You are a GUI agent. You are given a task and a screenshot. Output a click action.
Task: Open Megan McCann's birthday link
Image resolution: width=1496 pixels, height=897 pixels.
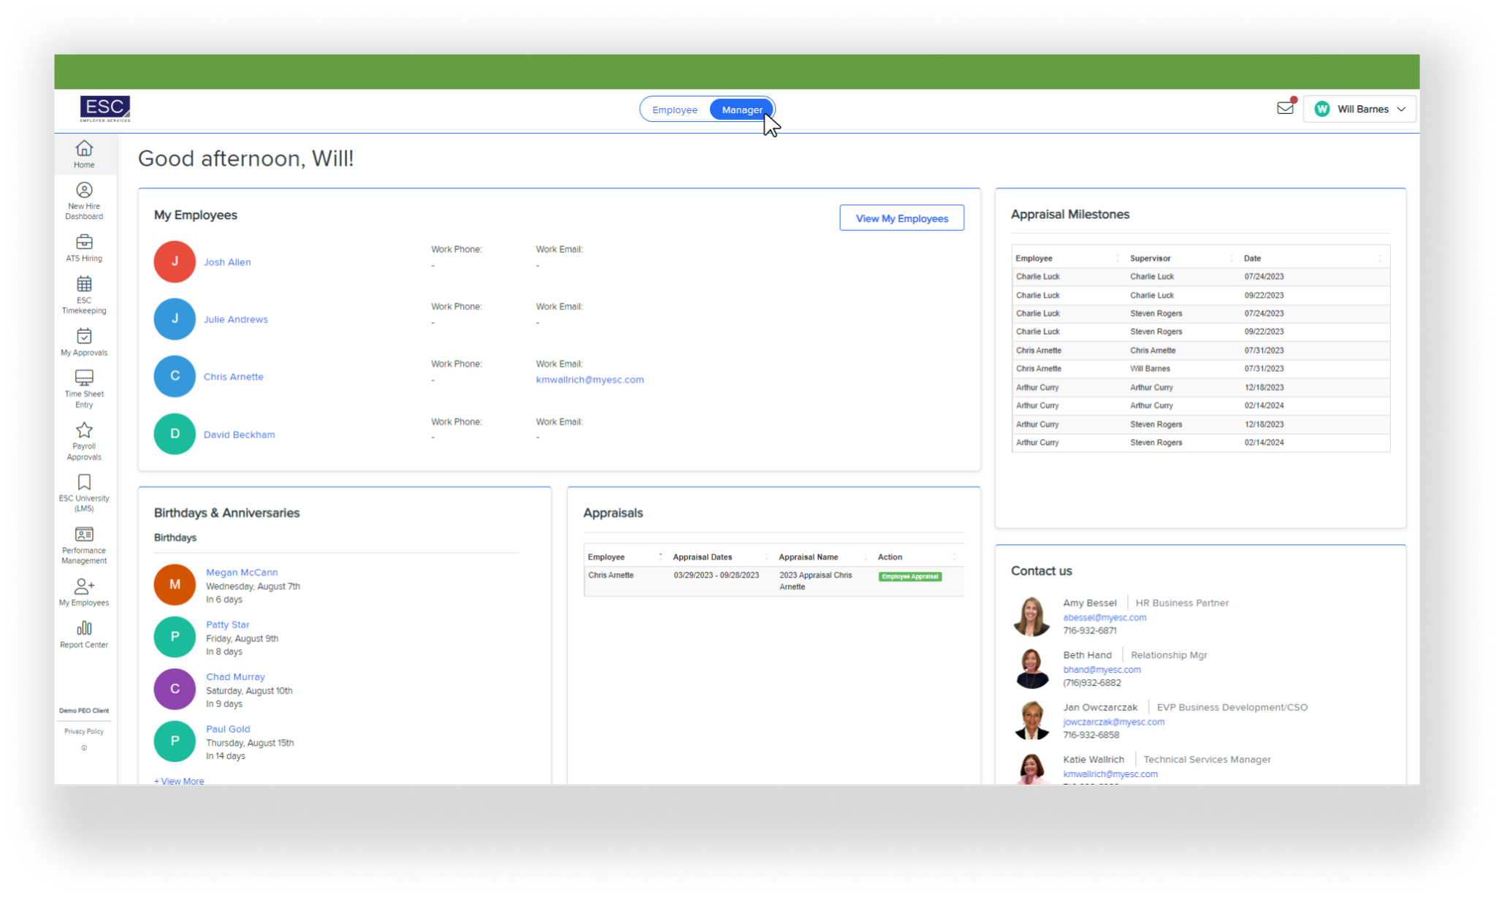coord(242,572)
